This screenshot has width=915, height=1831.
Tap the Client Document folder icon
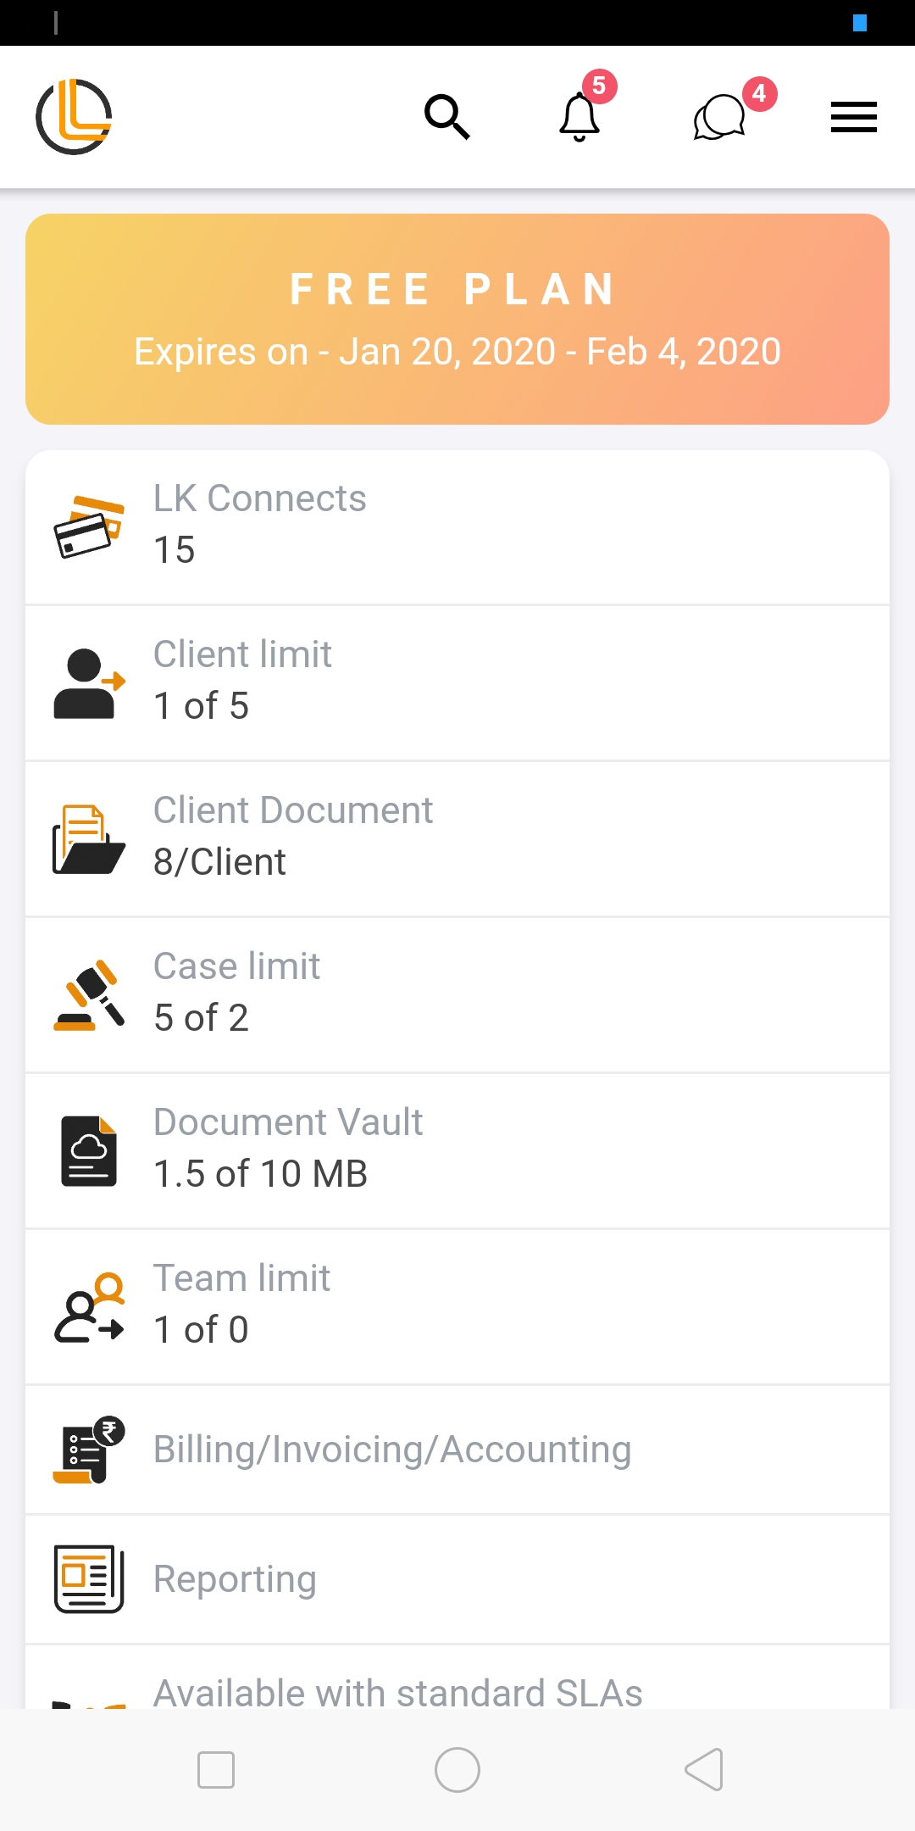[89, 839]
